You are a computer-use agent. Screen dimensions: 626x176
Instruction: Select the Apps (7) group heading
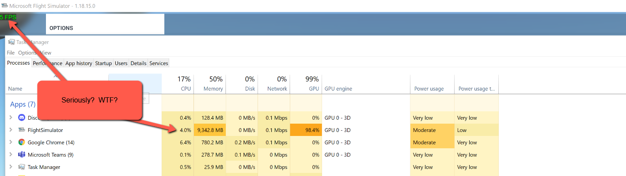(23, 105)
